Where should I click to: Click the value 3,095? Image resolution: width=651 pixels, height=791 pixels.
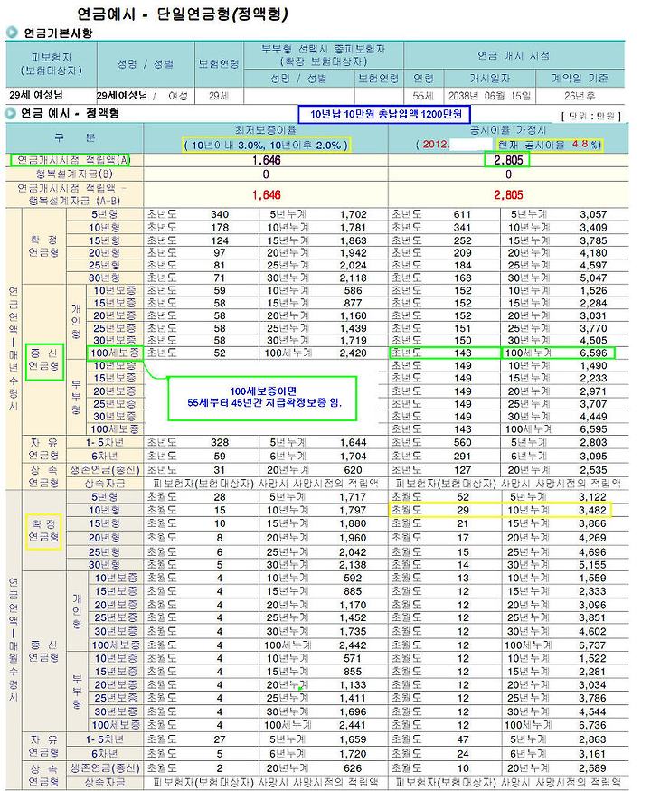coord(593,456)
